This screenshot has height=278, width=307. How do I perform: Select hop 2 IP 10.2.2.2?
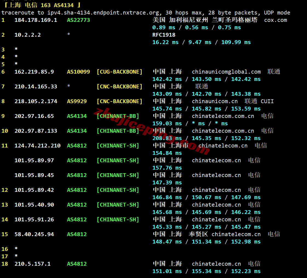(28, 35)
